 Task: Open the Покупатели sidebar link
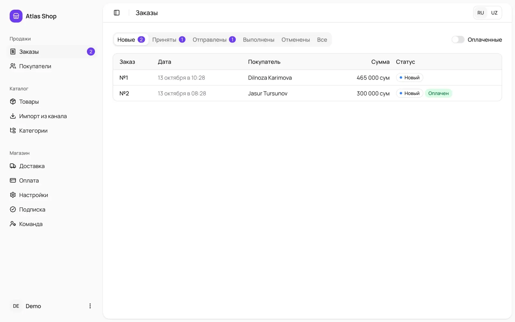(x=51, y=66)
